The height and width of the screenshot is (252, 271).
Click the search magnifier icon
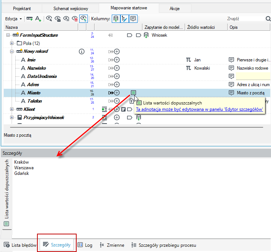point(268,19)
